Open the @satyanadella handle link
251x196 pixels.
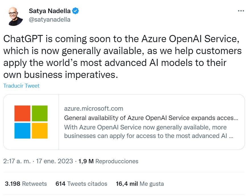50,20
